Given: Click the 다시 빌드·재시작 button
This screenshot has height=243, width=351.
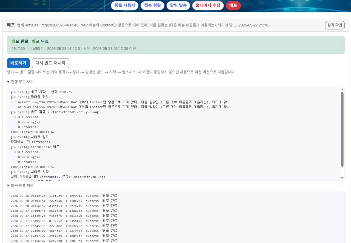Looking at the screenshot, I should [x=50, y=63].
